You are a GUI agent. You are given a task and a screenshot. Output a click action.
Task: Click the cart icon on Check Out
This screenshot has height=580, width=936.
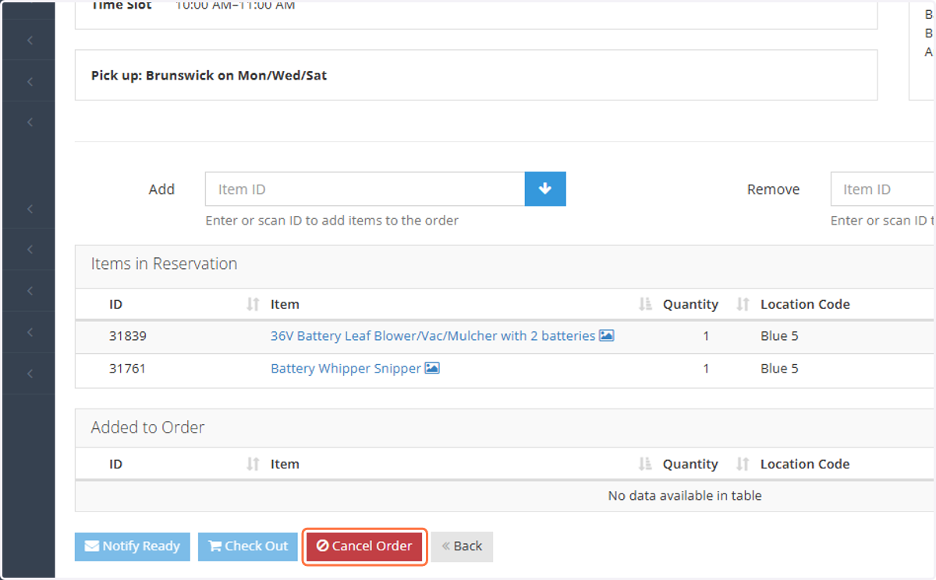click(215, 546)
